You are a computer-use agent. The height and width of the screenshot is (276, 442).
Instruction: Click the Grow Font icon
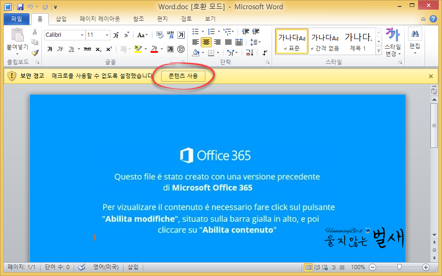[116, 35]
